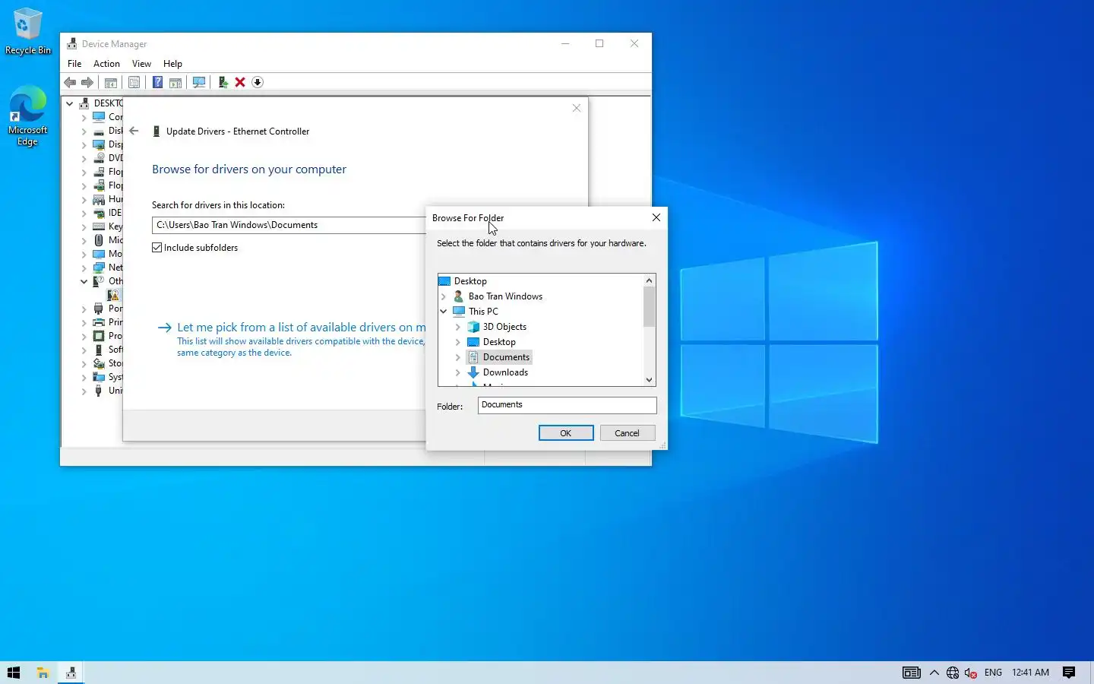Open Properties via the toolbar properties sheet icon
The image size is (1094, 684).
[134, 82]
